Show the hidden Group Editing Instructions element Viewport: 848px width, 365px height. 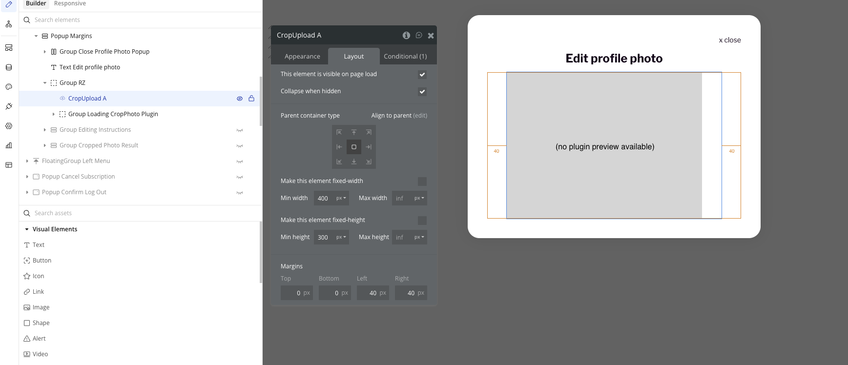tap(240, 130)
